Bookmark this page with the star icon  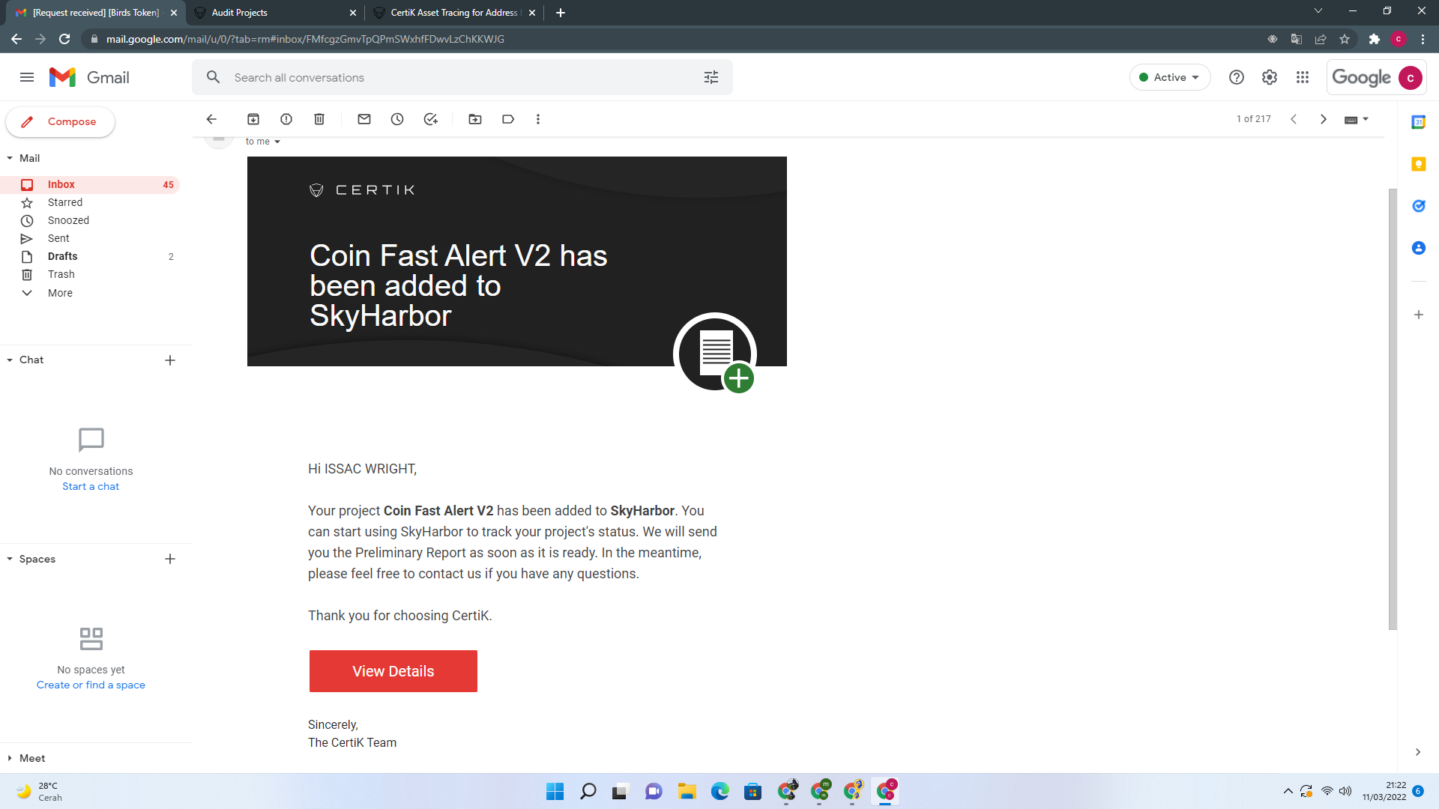pyautogui.click(x=1345, y=39)
